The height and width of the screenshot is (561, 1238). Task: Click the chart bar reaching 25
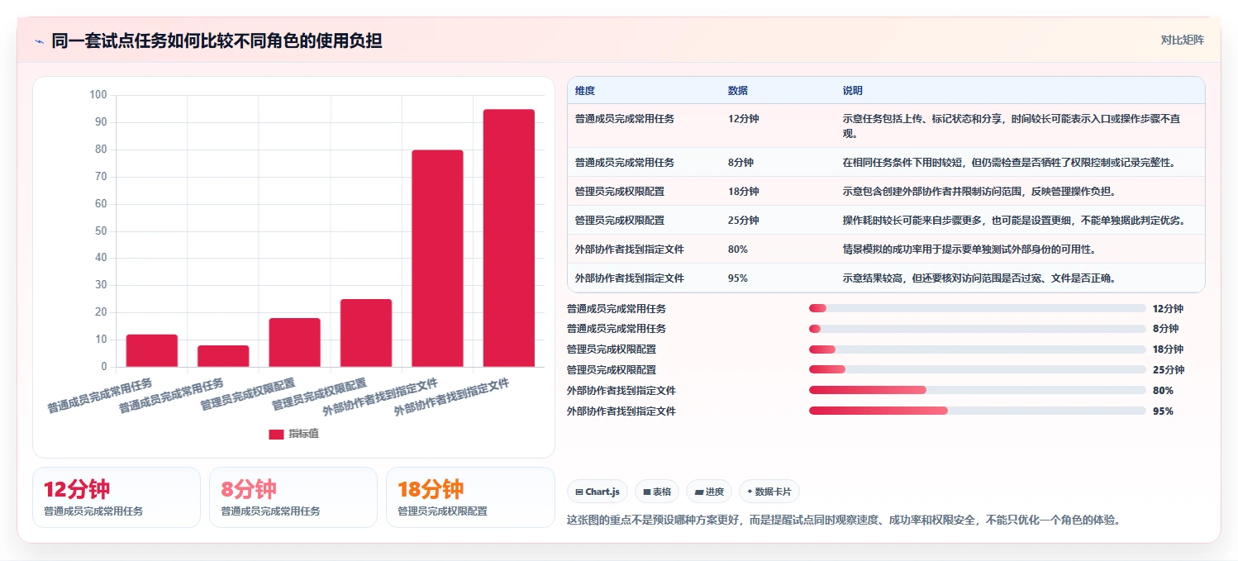pyautogui.click(x=366, y=333)
